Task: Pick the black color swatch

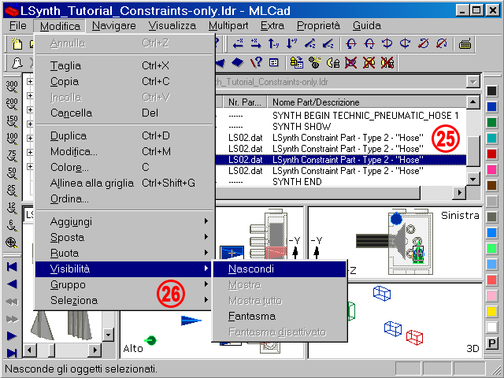Action: point(491,91)
